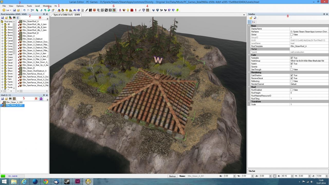The height and width of the screenshot is (185, 329).
Task: Uncheck the CastShadow checkbox
Action: coord(291,75)
